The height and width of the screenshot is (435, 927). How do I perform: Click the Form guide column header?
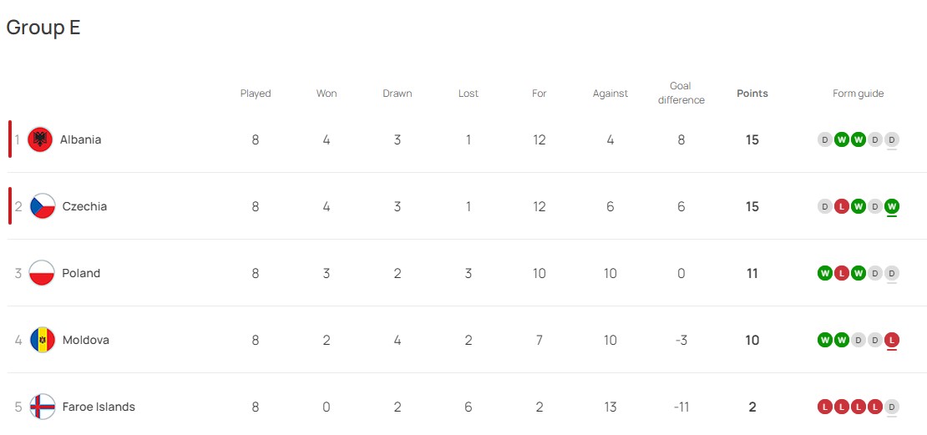click(858, 94)
